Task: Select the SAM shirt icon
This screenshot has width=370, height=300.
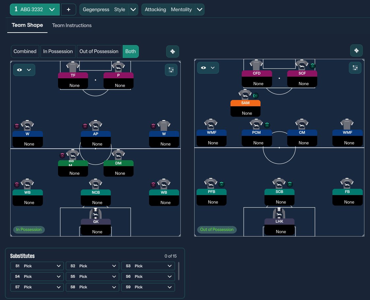Action: pos(245,95)
